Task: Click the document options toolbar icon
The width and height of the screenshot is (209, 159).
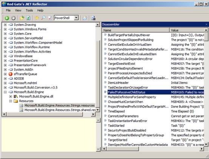Action: coord(93,18)
